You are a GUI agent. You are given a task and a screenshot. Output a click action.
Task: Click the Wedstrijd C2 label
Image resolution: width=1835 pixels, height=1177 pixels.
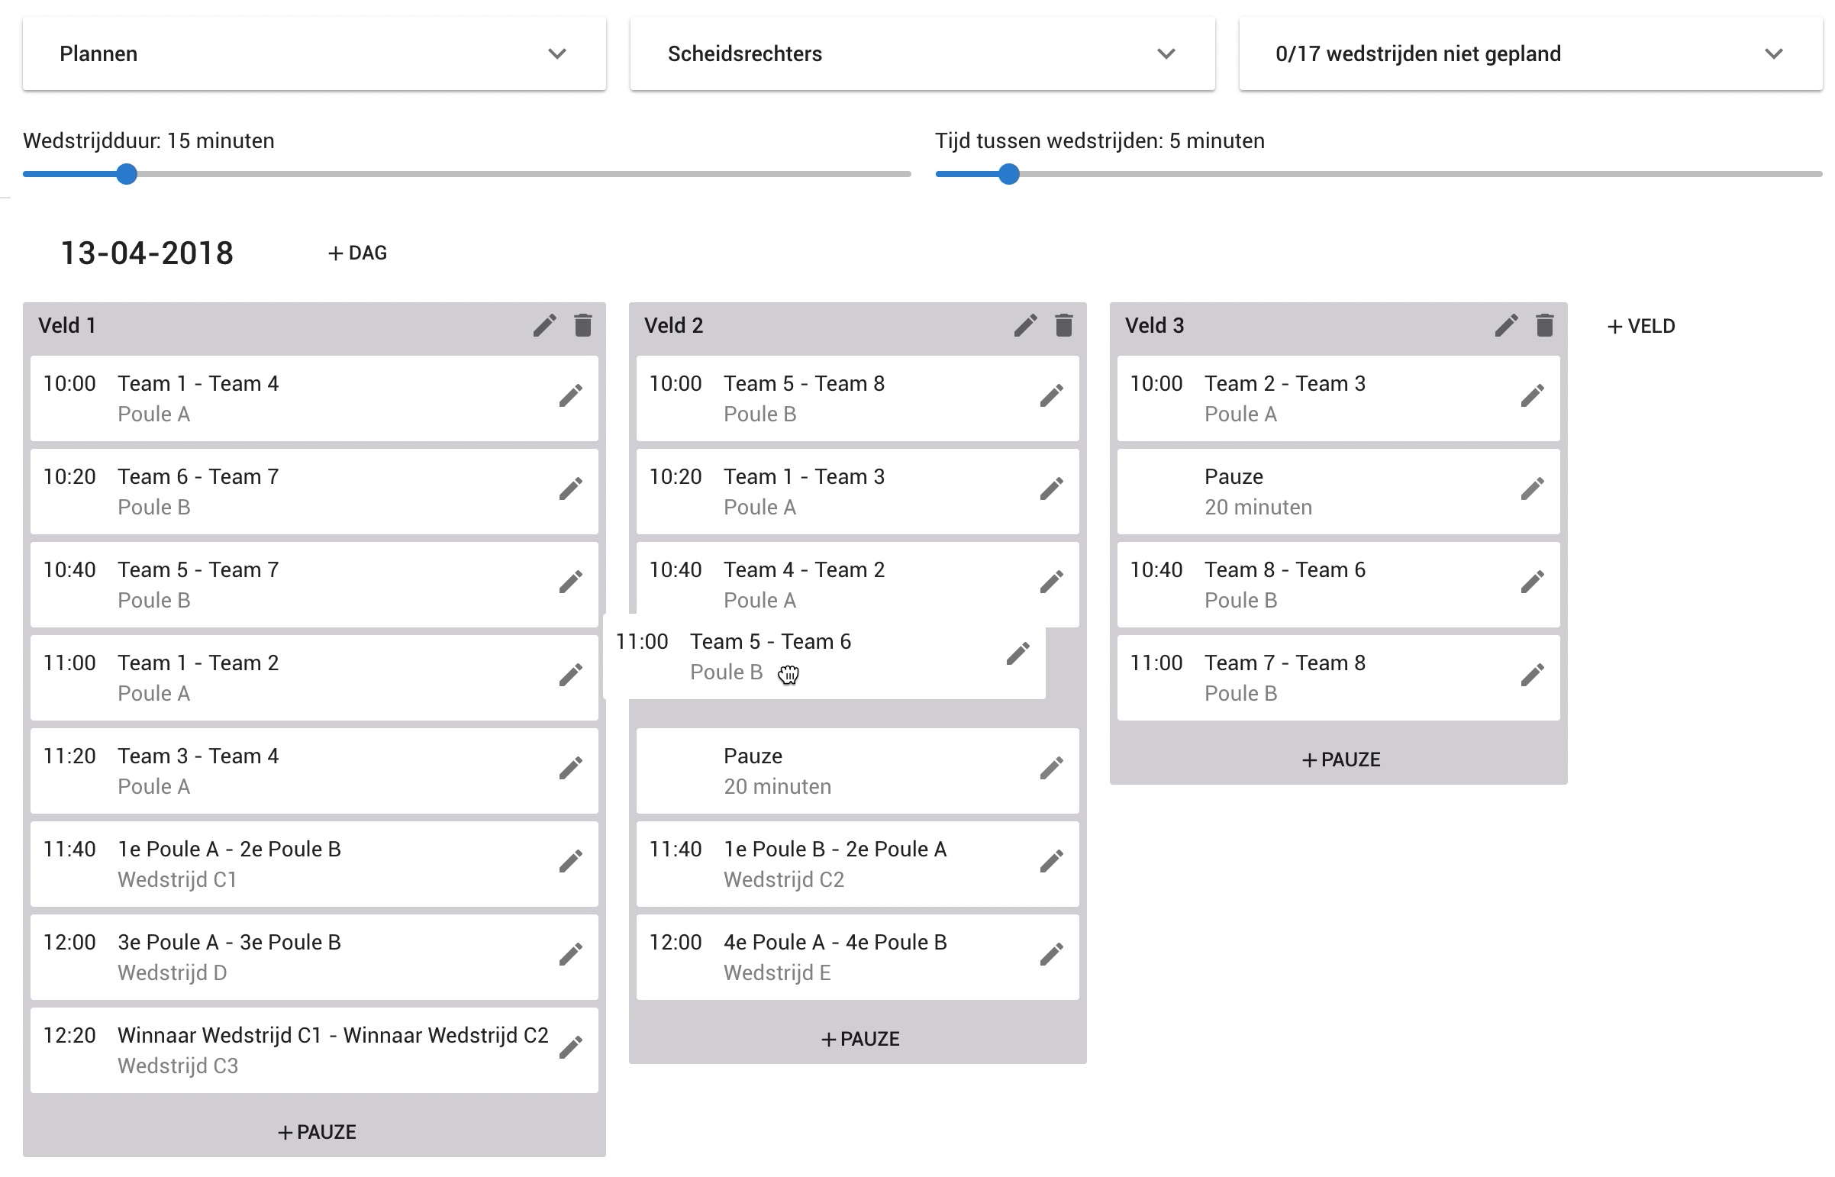pyautogui.click(x=784, y=879)
